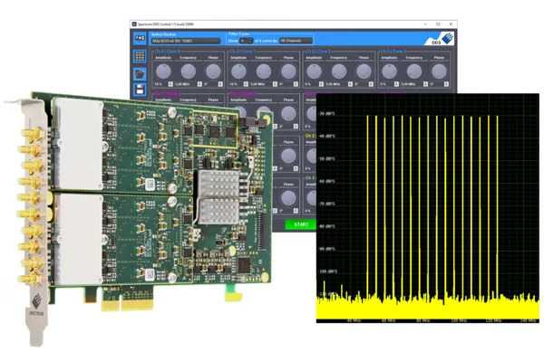
Task: Click Ch 0 Core 0 amplitude value stepper
Action: click(170, 84)
